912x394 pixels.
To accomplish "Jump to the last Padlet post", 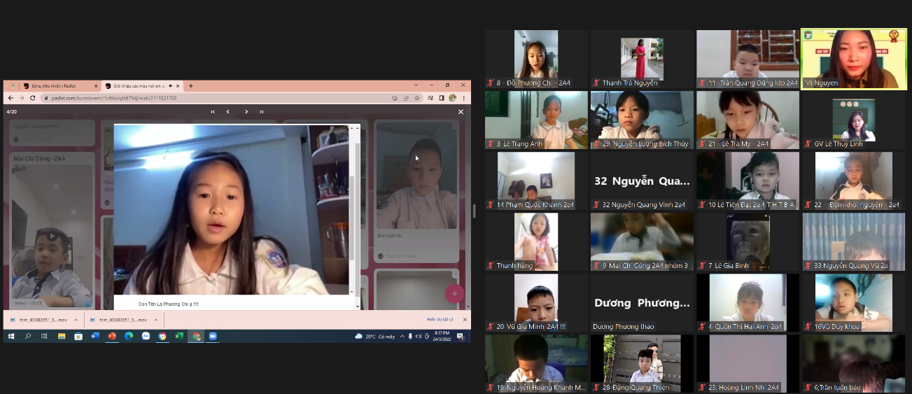I will click(261, 112).
